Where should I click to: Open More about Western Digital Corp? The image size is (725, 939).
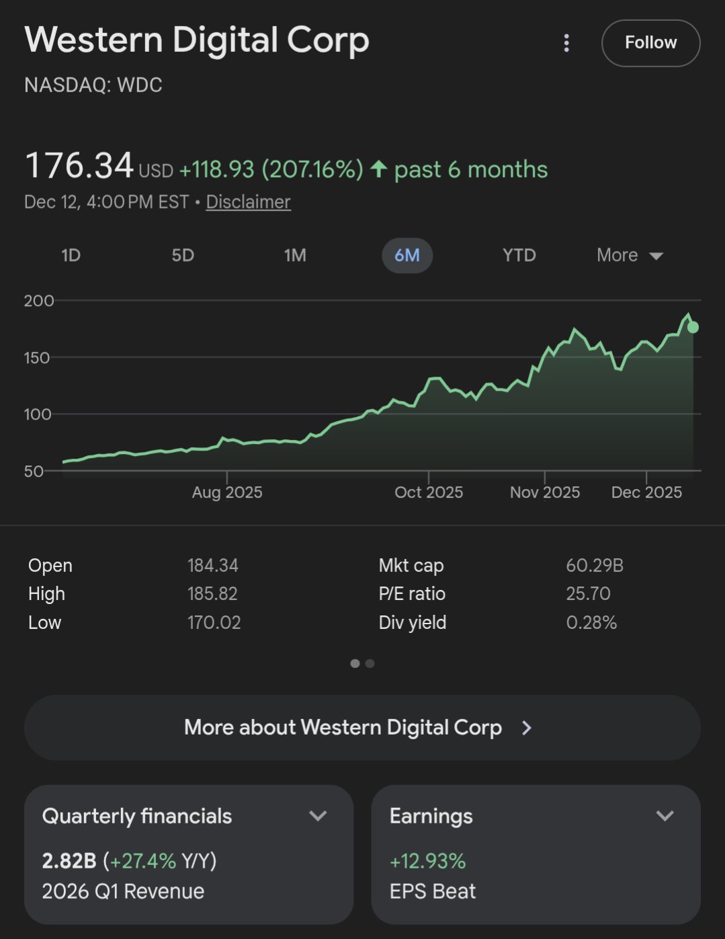pos(343,728)
